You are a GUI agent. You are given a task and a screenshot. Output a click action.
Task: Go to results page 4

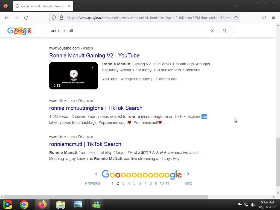[x=129, y=183]
